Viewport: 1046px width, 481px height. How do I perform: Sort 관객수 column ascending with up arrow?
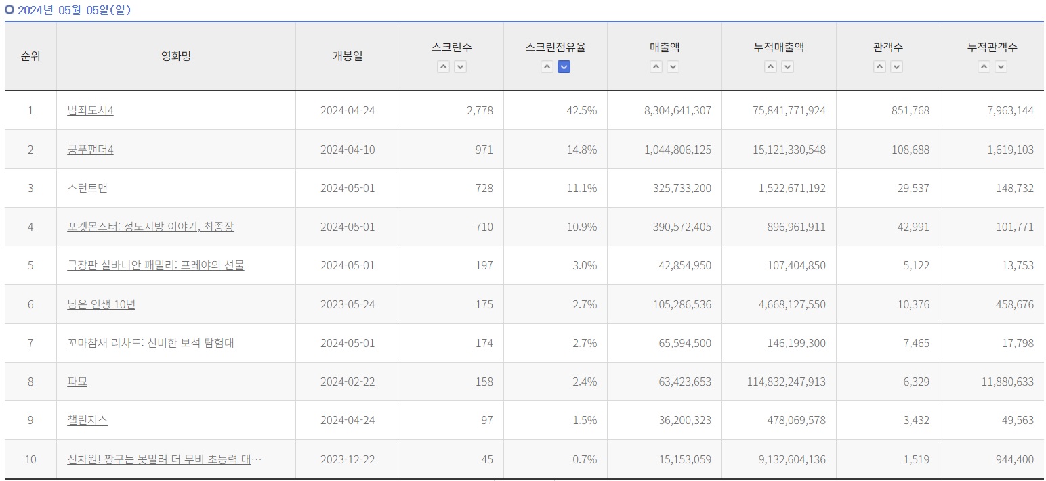(879, 67)
